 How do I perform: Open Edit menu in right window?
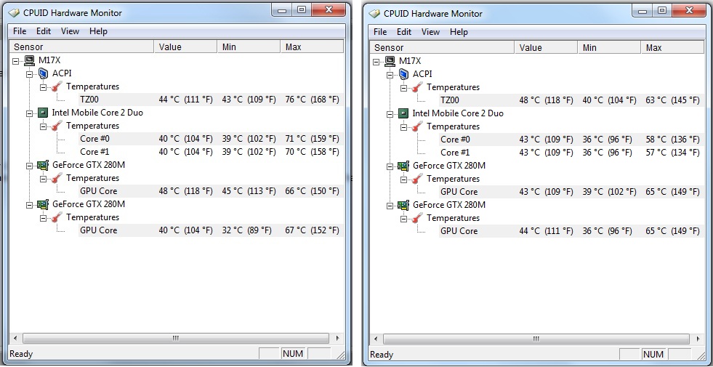point(404,32)
